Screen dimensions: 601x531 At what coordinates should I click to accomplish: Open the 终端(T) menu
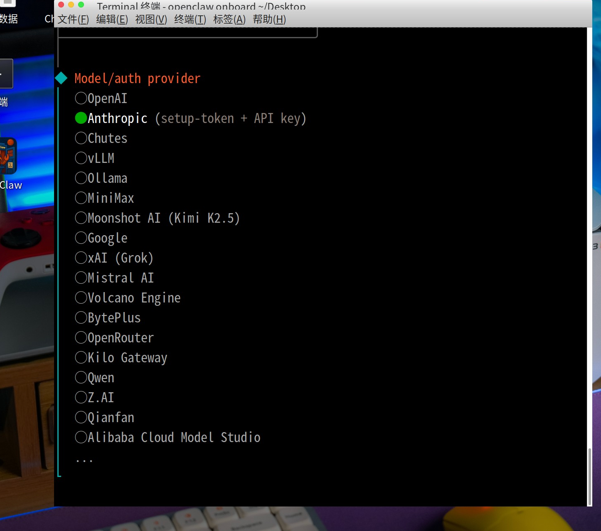pos(190,20)
